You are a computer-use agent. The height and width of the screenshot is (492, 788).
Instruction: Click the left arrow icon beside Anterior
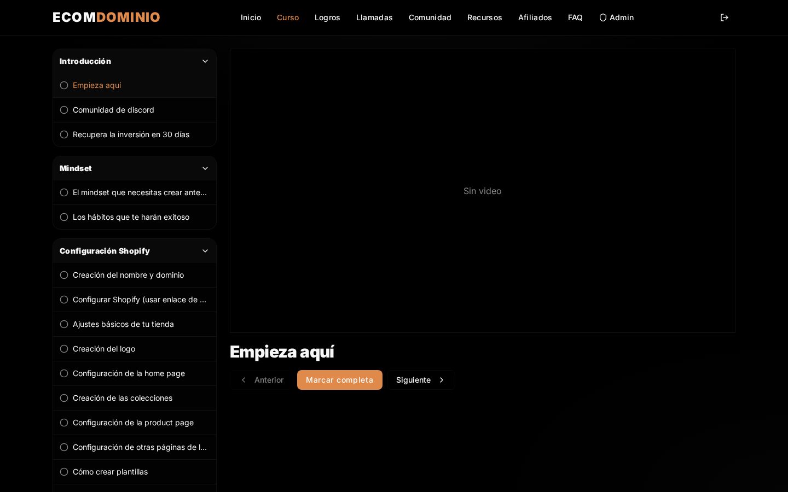[244, 380]
